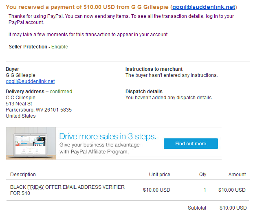Select the Drive more sales in 3 steps headline
Viewport: 253px width, 210px height.
[108, 136]
